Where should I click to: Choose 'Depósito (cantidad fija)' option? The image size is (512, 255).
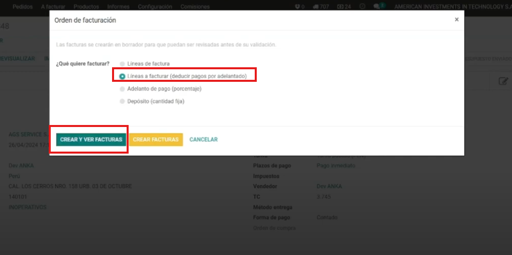tap(122, 101)
